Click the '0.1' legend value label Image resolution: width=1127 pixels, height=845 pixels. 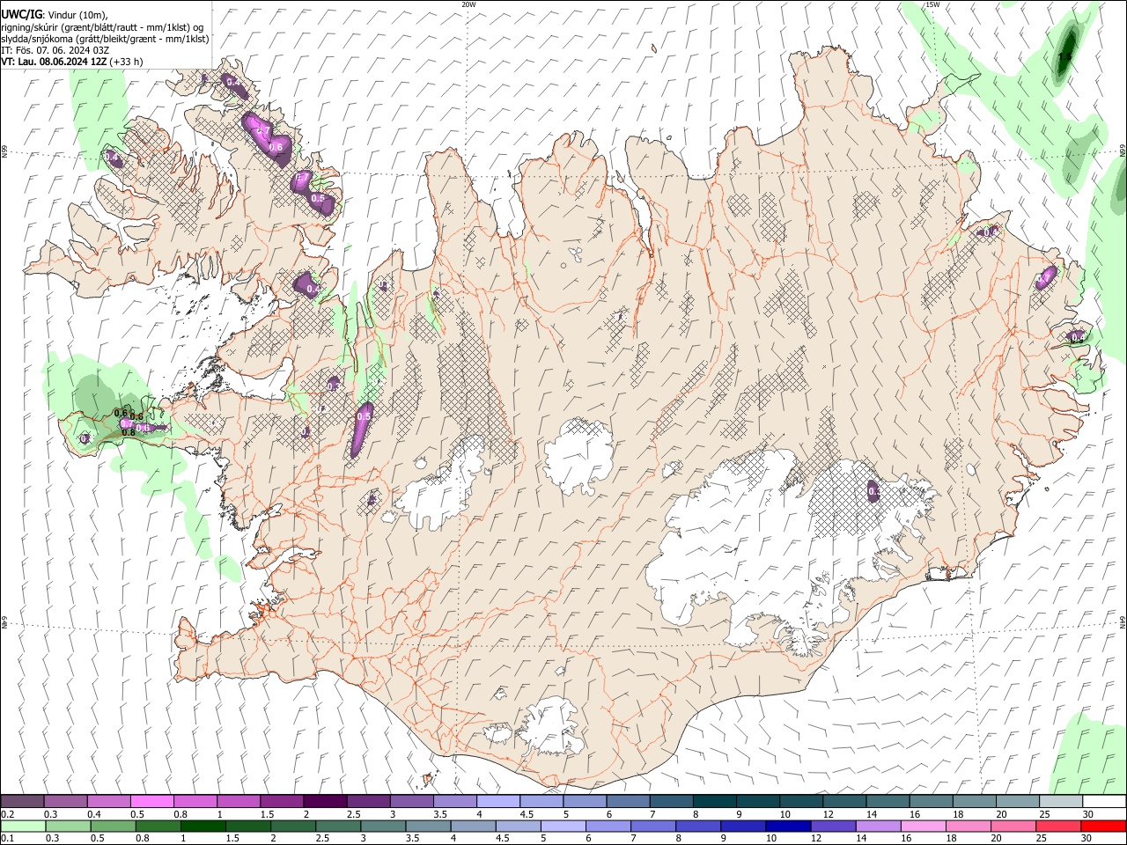tap(8, 838)
